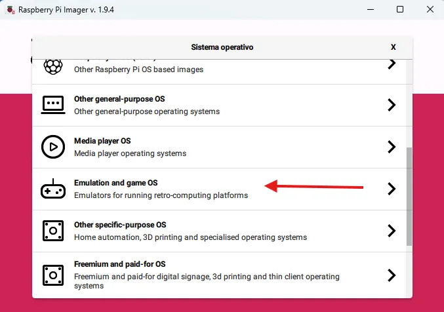444x312 pixels.
Task: Click the Other specific-purpose OS square icon
Action: 53,231
